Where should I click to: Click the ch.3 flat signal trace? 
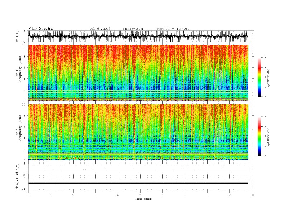(138, 169)
